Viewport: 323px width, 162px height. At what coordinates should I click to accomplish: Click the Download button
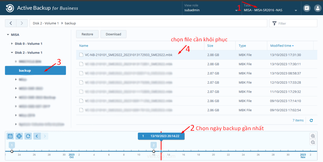[113, 34]
